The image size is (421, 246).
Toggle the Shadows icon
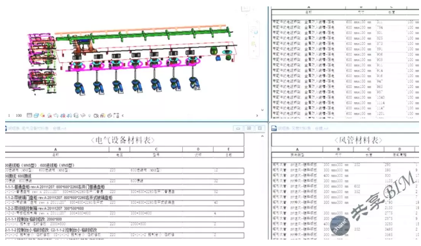tap(49, 116)
